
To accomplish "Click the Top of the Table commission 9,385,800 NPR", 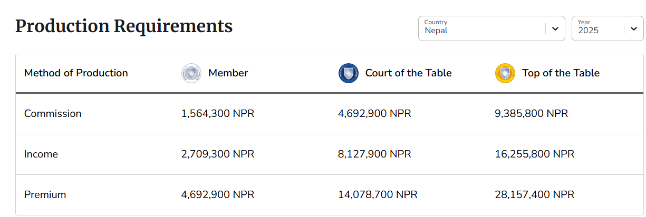I will coord(531,114).
